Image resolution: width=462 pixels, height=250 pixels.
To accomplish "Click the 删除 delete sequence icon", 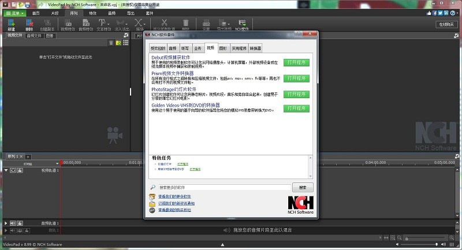I will click(x=29, y=23).
